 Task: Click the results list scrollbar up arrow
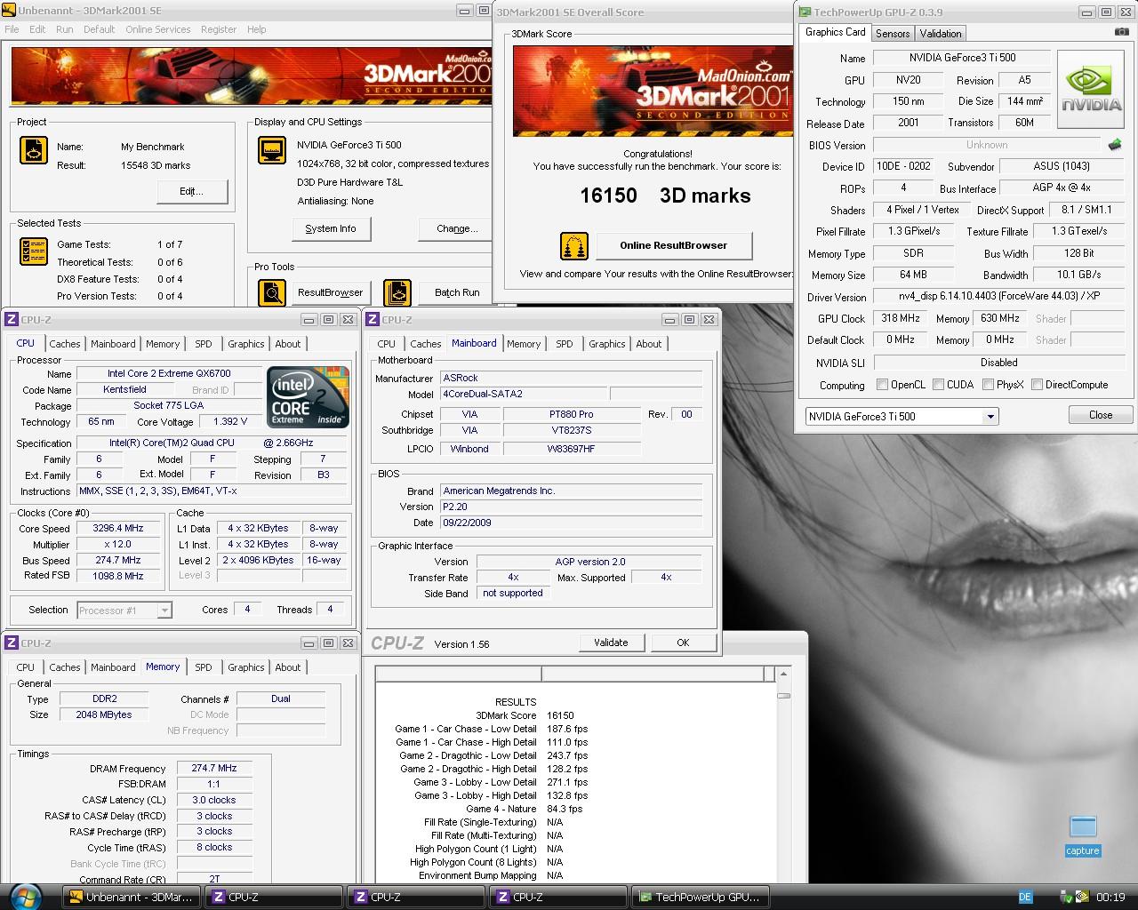click(783, 675)
